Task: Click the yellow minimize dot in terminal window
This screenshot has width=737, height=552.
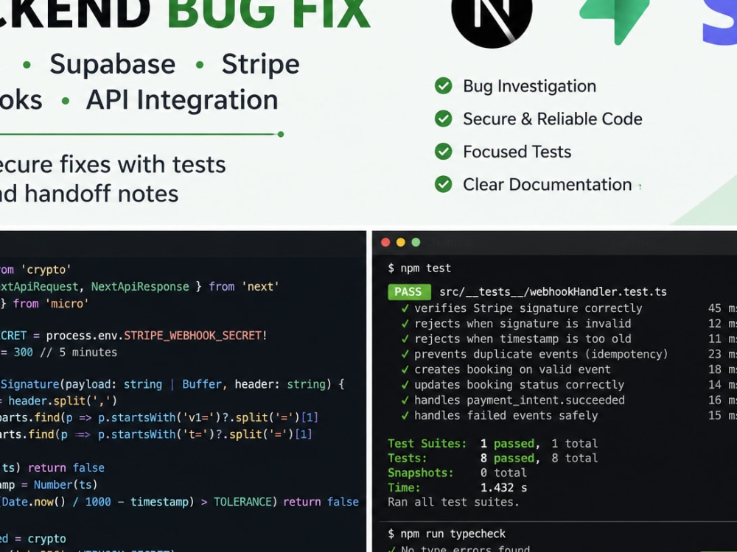Action: (x=400, y=242)
